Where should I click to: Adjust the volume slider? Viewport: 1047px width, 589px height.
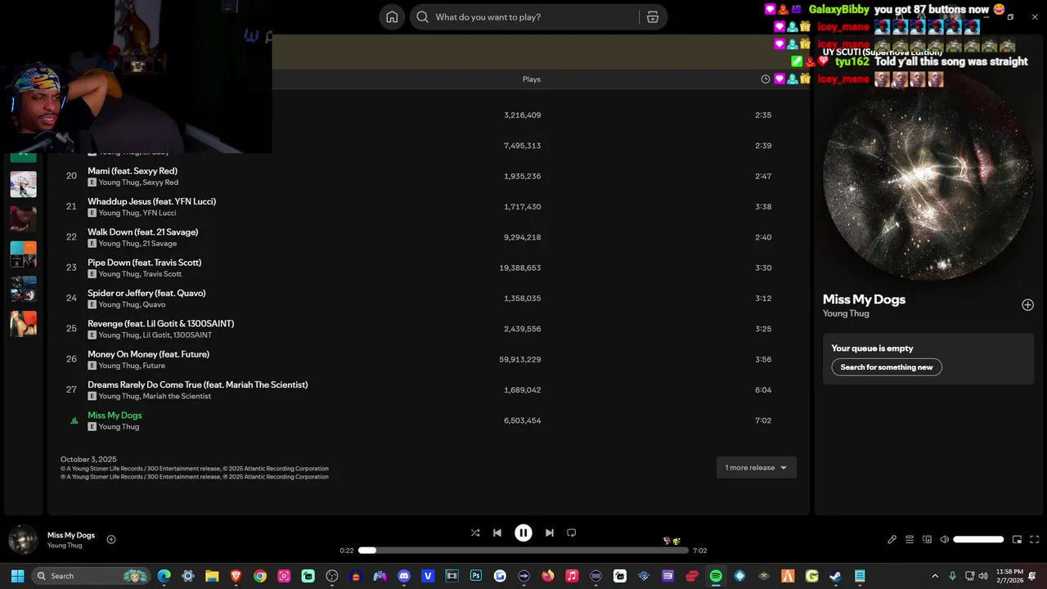[x=978, y=540]
